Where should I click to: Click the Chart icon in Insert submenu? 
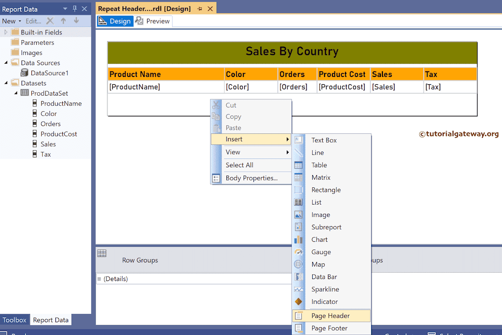pos(299,239)
